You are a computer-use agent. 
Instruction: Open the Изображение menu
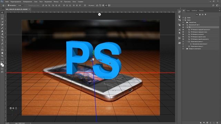click(x=28, y=2)
